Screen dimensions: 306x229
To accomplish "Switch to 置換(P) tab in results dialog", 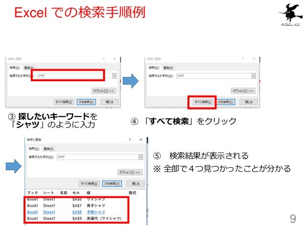I will click(48, 149).
